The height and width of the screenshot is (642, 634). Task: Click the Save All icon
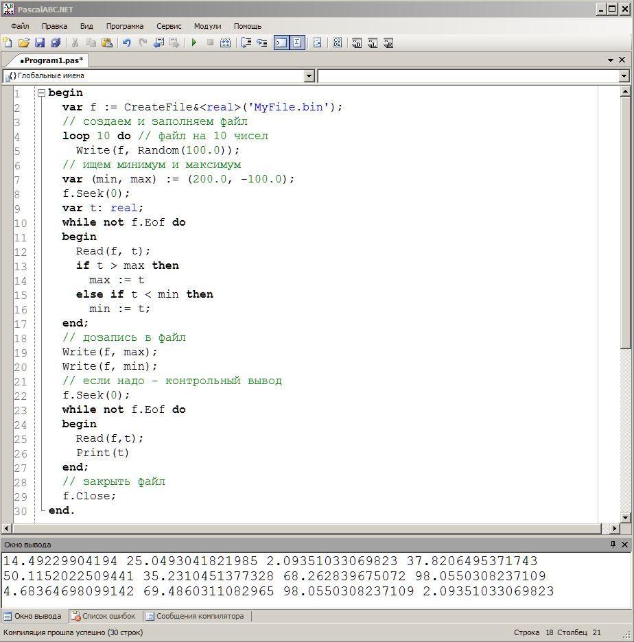point(56,43)
